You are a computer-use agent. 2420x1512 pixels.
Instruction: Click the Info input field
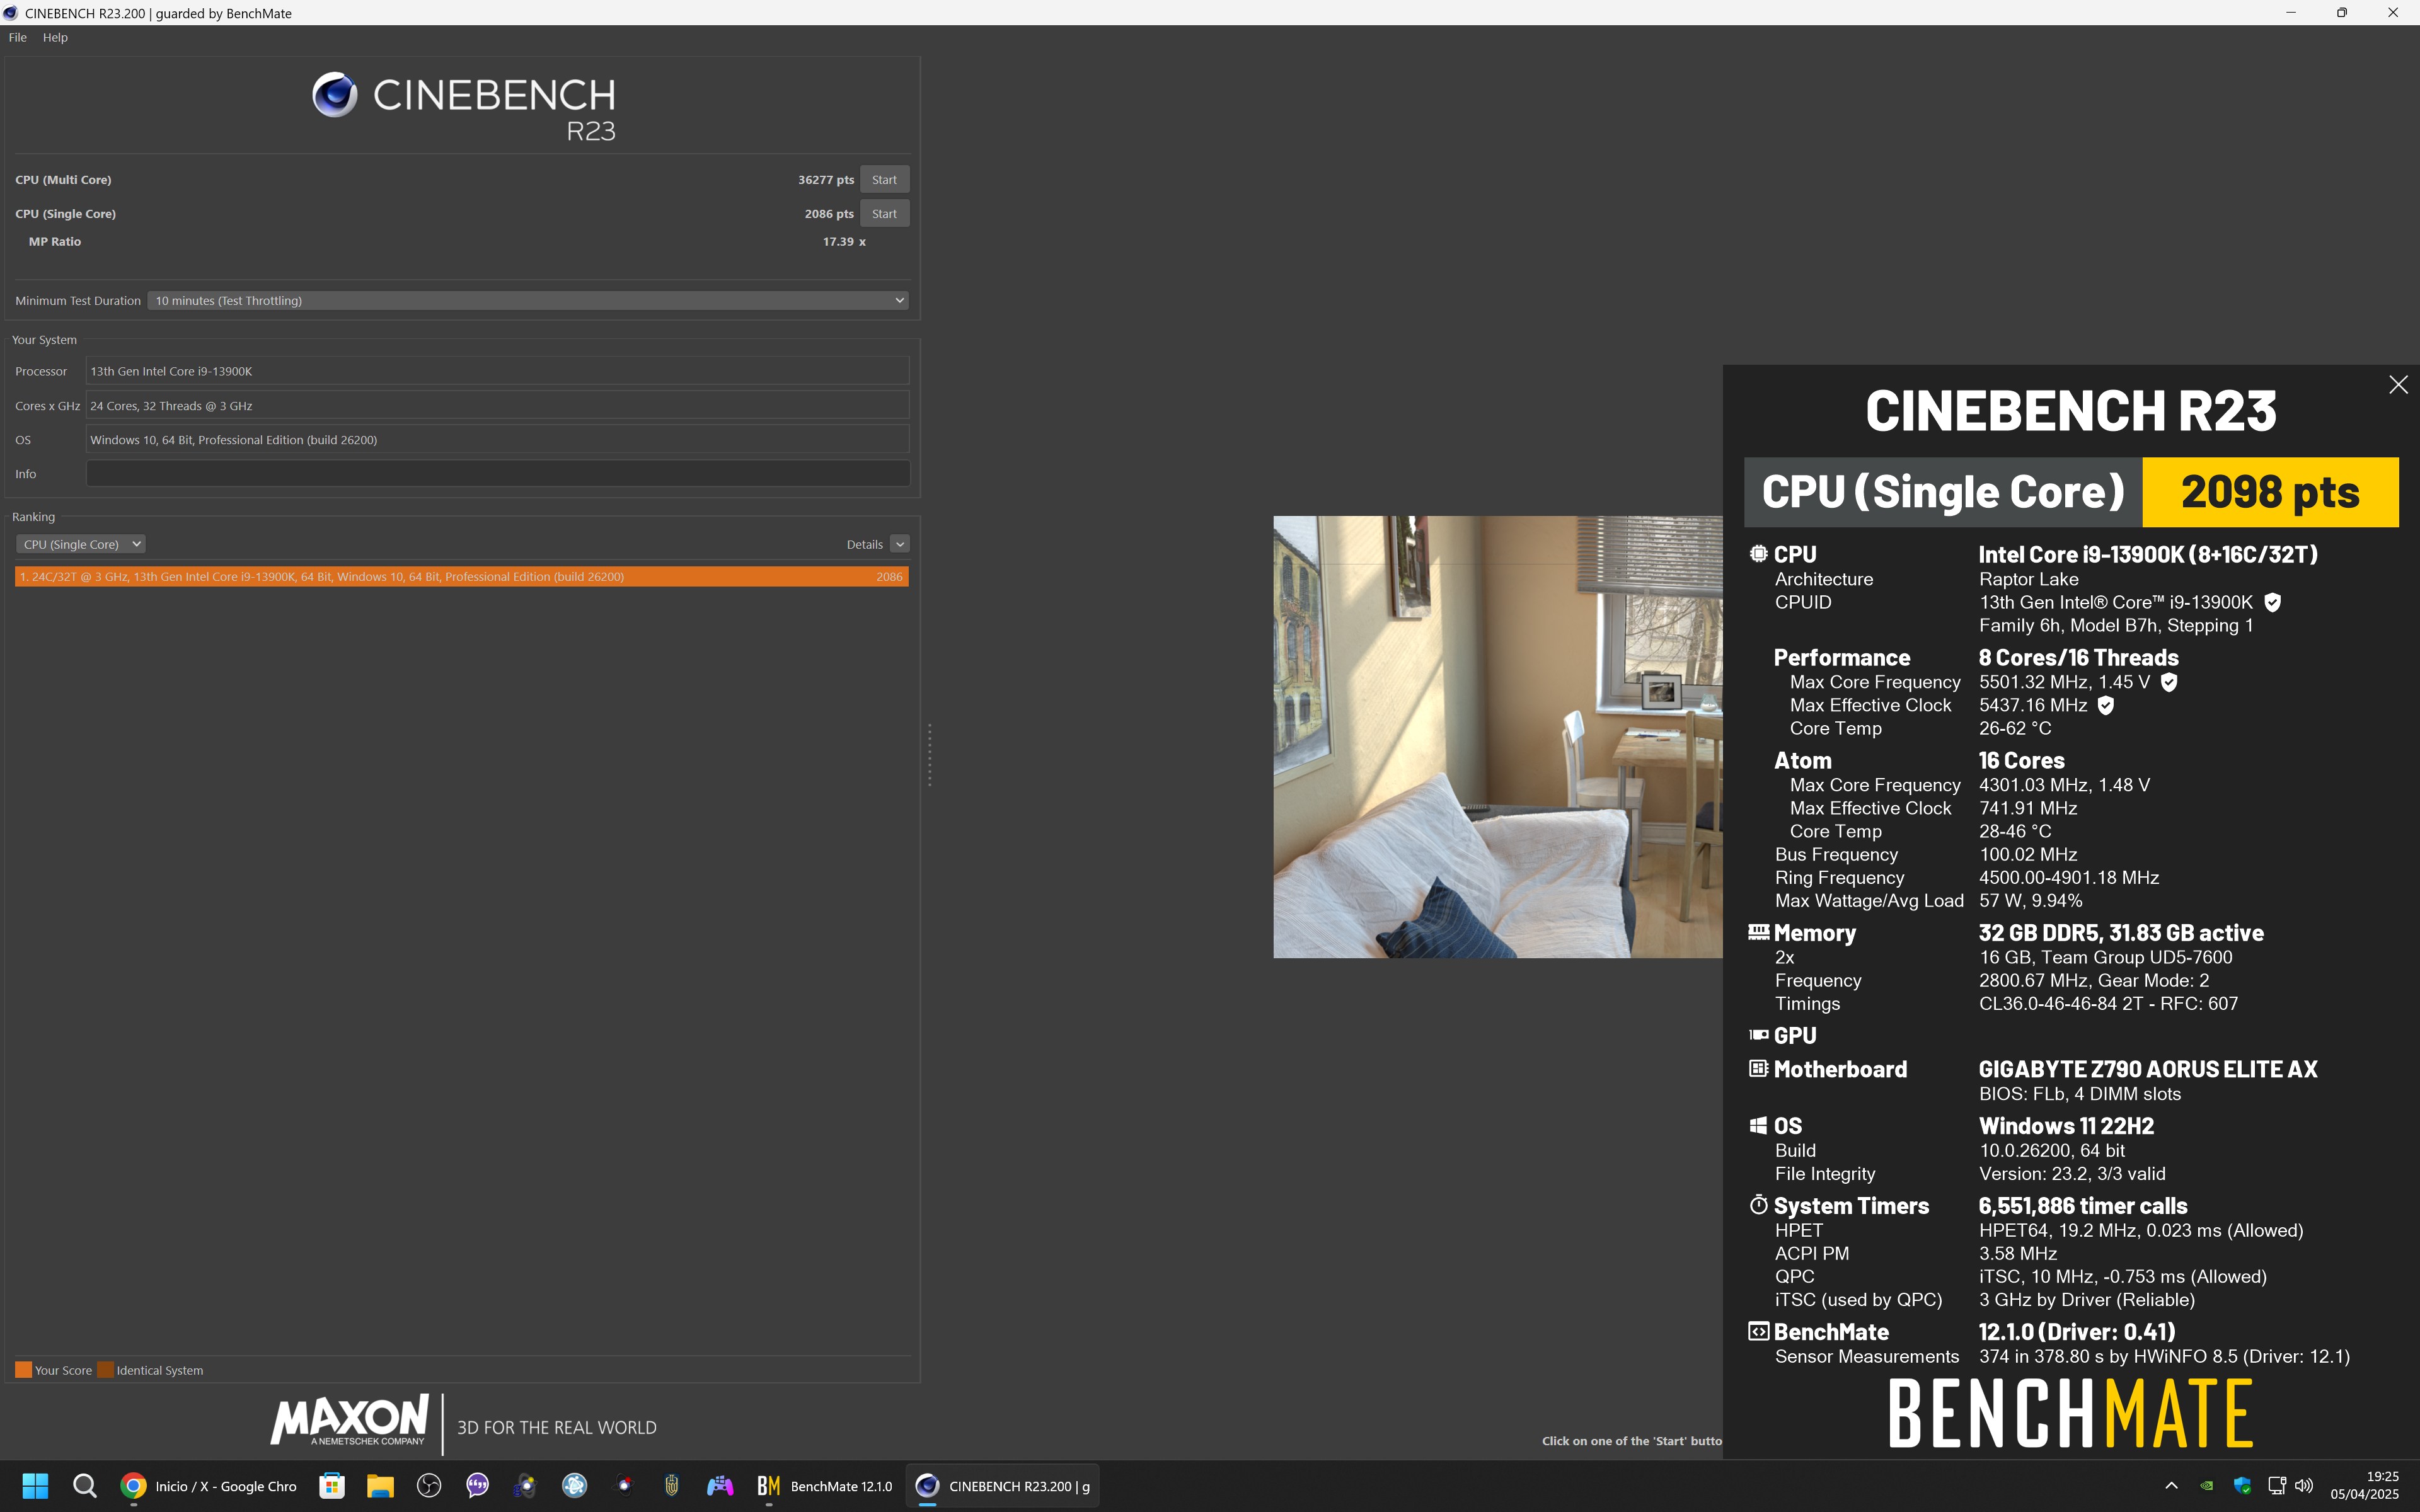497,474
